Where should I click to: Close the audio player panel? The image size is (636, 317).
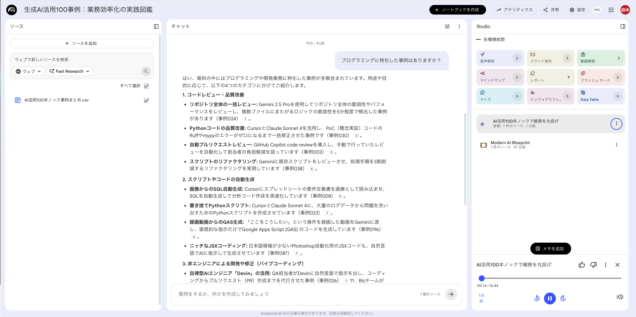tap(617, 265)
